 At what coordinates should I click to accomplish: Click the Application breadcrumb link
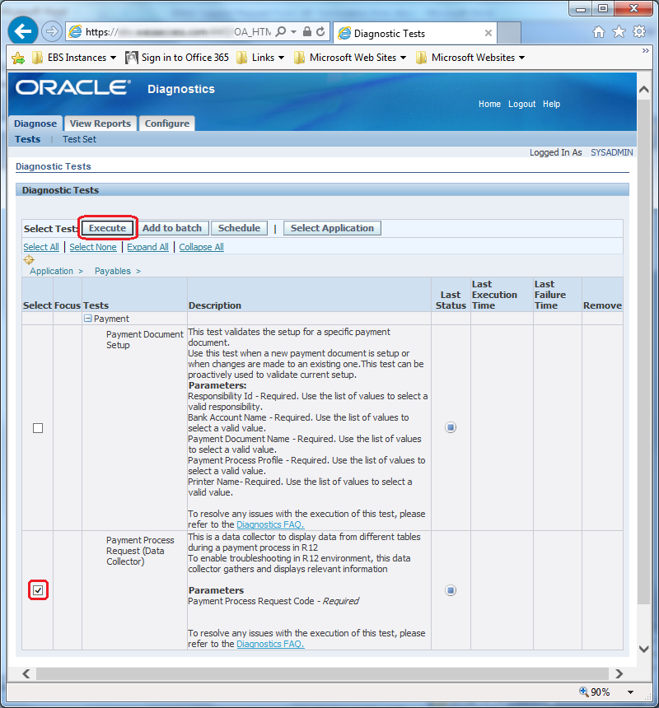click(x=52, y=271)
